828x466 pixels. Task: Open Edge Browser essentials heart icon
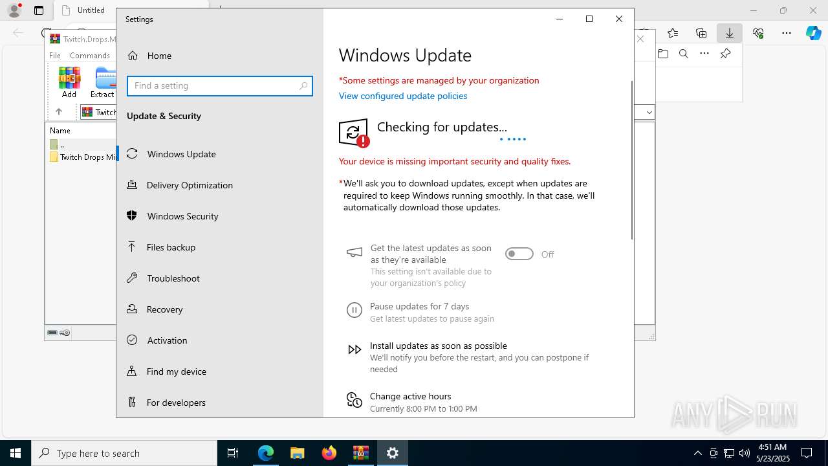(x=758, y=33)
